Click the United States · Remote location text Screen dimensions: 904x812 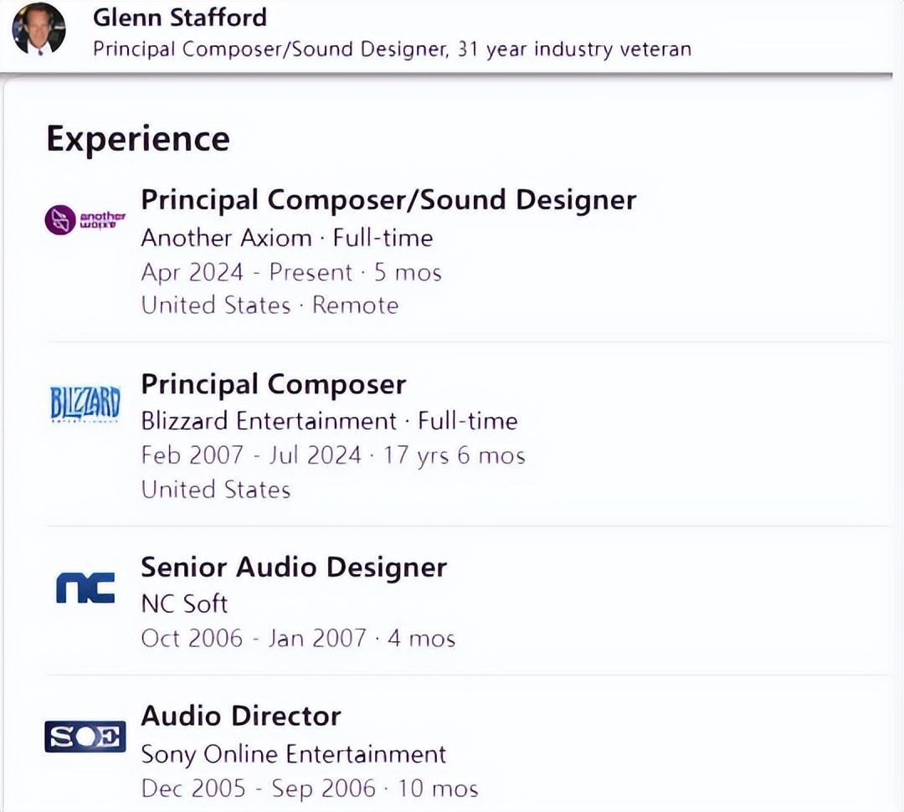tap(270, 305)
